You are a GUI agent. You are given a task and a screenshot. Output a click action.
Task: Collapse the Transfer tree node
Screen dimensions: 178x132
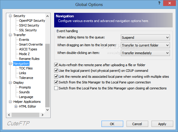(x=10, y=35)
